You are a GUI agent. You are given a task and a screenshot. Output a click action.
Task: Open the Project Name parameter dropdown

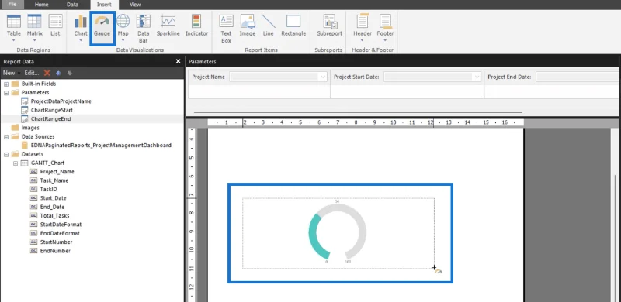pos(323,77)
